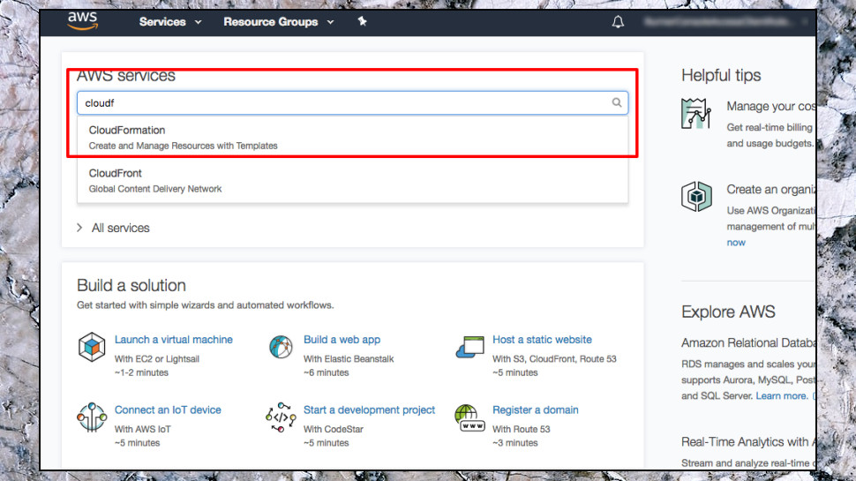The image size is (856, 481).
Task: Click the Register a domain www icon
Action: pos(469,418)
